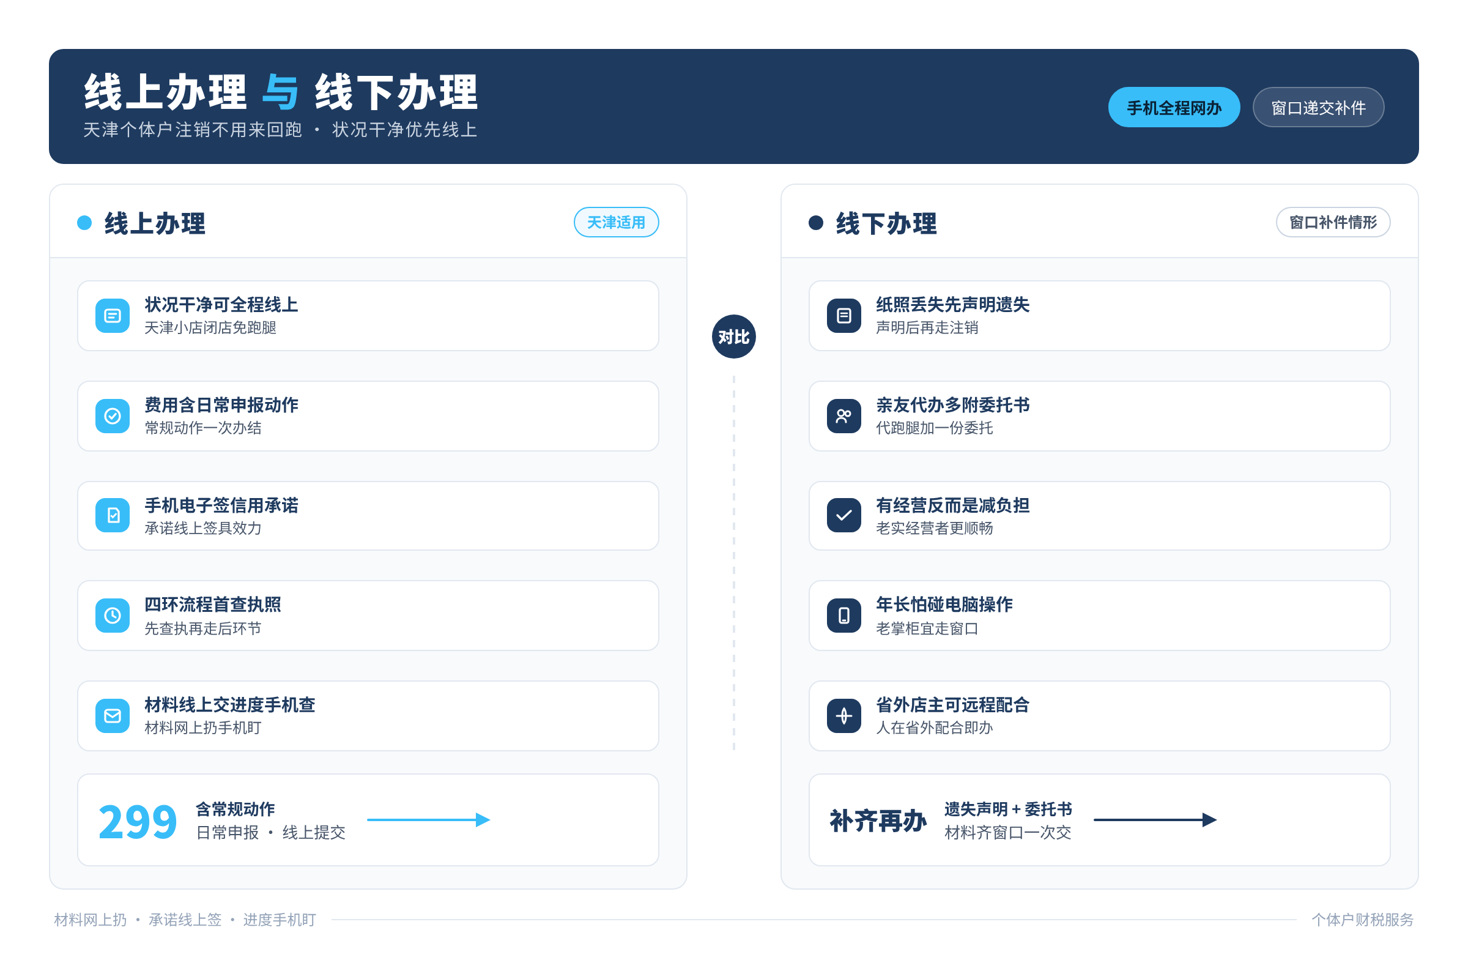Click the 日常申报・线上提交 text
Viewport: 1468px width, 979px height.
pyautogui.click(x=271, y=832)
